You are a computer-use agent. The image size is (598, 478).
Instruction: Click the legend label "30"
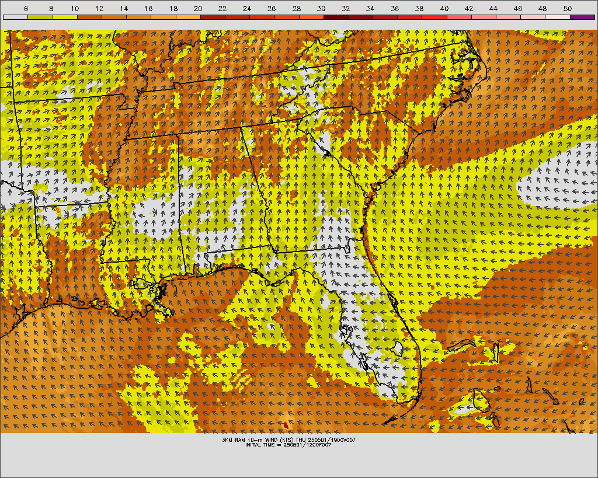point(321,8)
